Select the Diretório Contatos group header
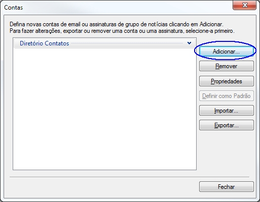 [104, 43]
